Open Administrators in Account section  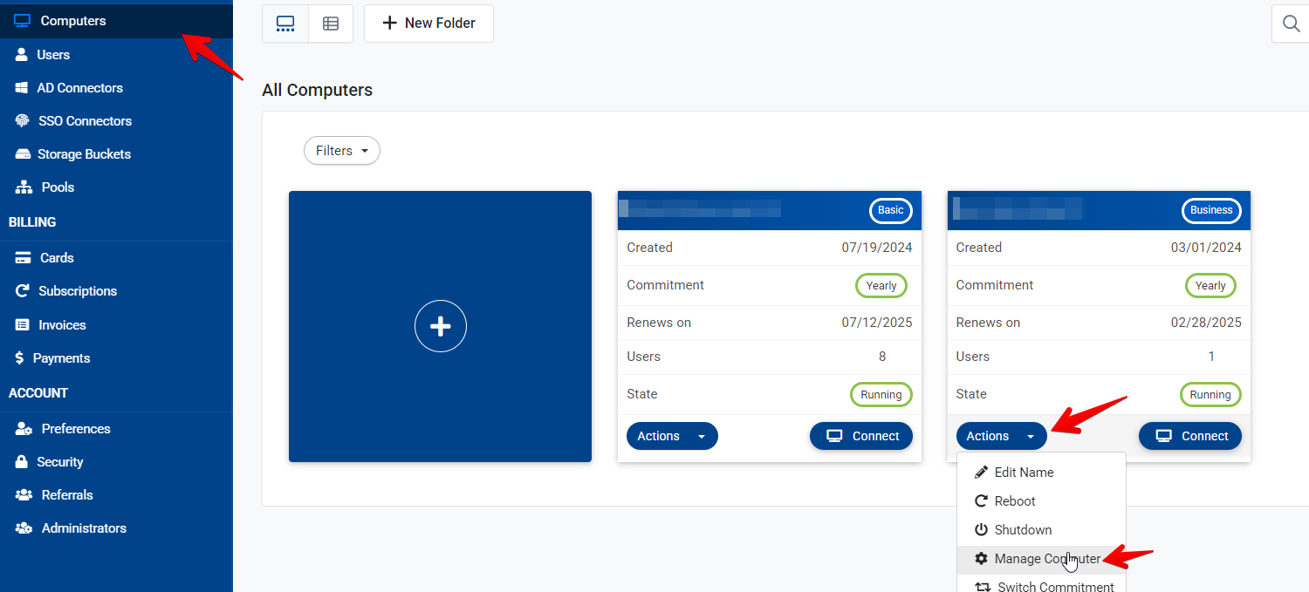pos(84,528)
